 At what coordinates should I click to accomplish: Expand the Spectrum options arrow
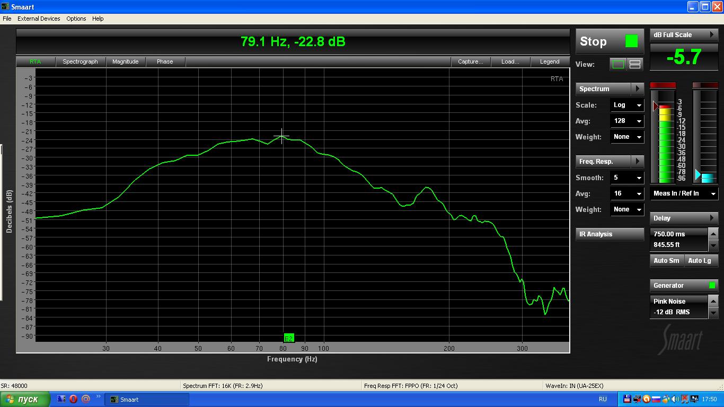[x=638, y=89]
